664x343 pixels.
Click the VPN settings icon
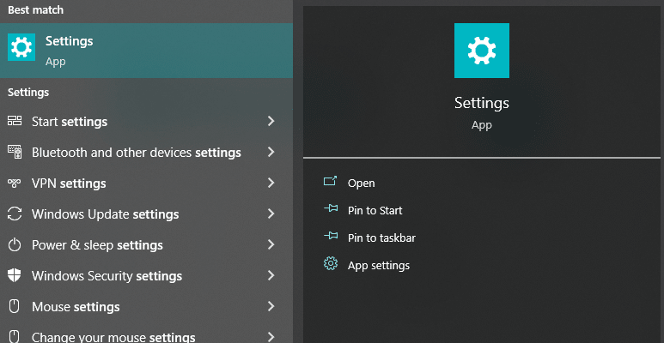(x=15, y=184)
